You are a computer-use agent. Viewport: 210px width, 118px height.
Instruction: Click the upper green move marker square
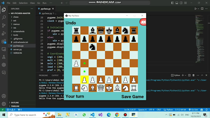coord(84,63)
